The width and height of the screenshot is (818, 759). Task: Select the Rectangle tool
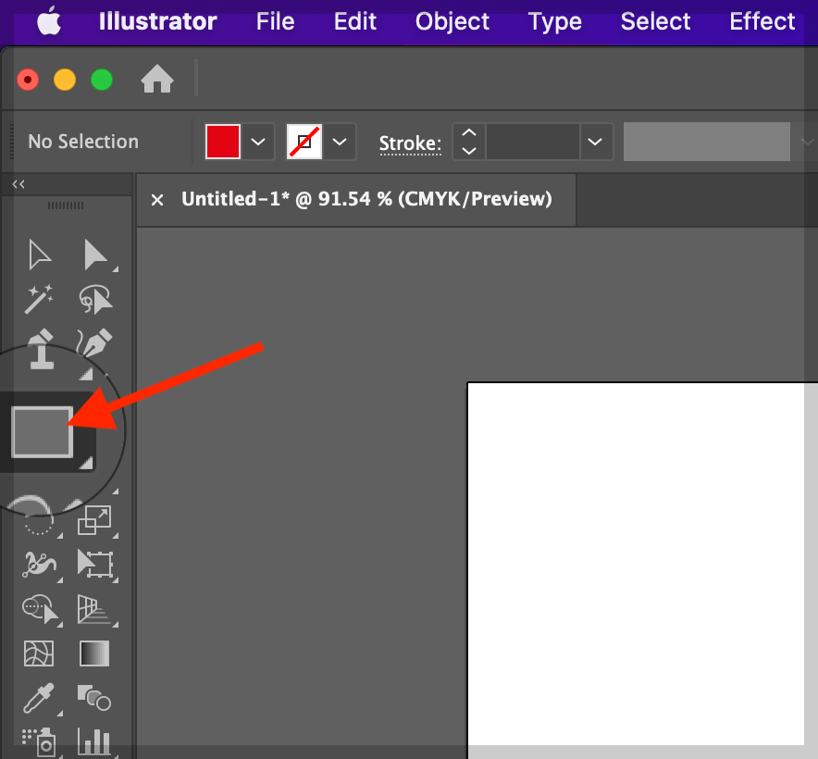43,432
